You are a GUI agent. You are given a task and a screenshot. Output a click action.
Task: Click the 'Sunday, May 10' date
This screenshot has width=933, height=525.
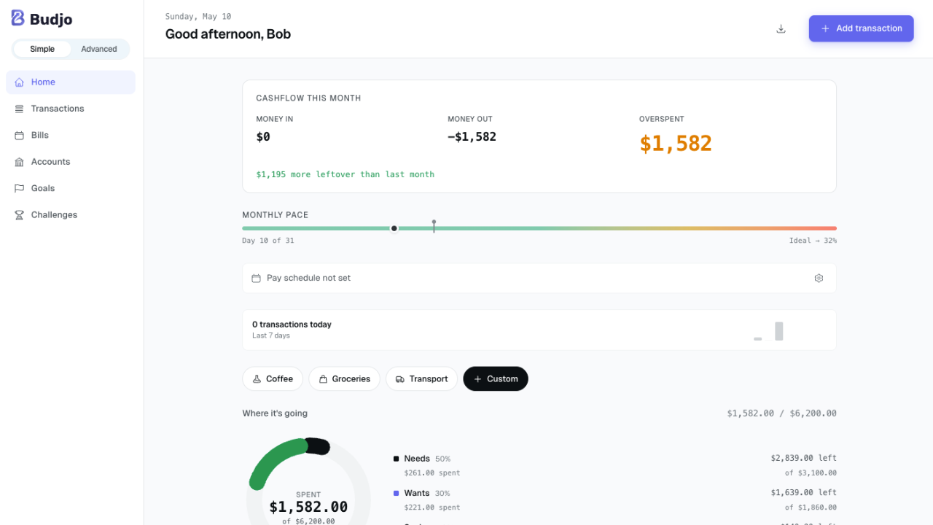point(198,16)
